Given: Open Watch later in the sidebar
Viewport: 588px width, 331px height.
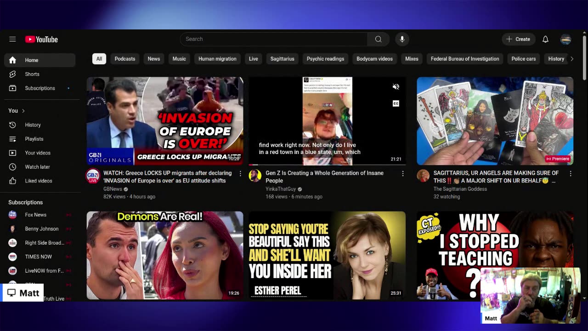Looking at the screenshot, I should (x=40, y=167).
